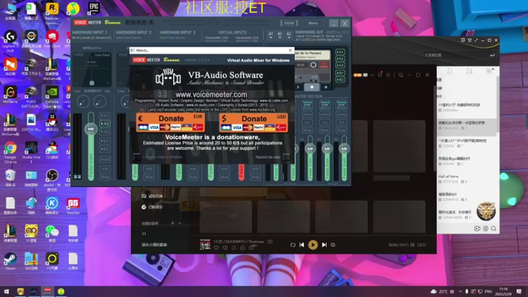Check the 'Remind me later' box
Image resolution: width=528 pixels, height=297 pixels.
tap(286, 157)
